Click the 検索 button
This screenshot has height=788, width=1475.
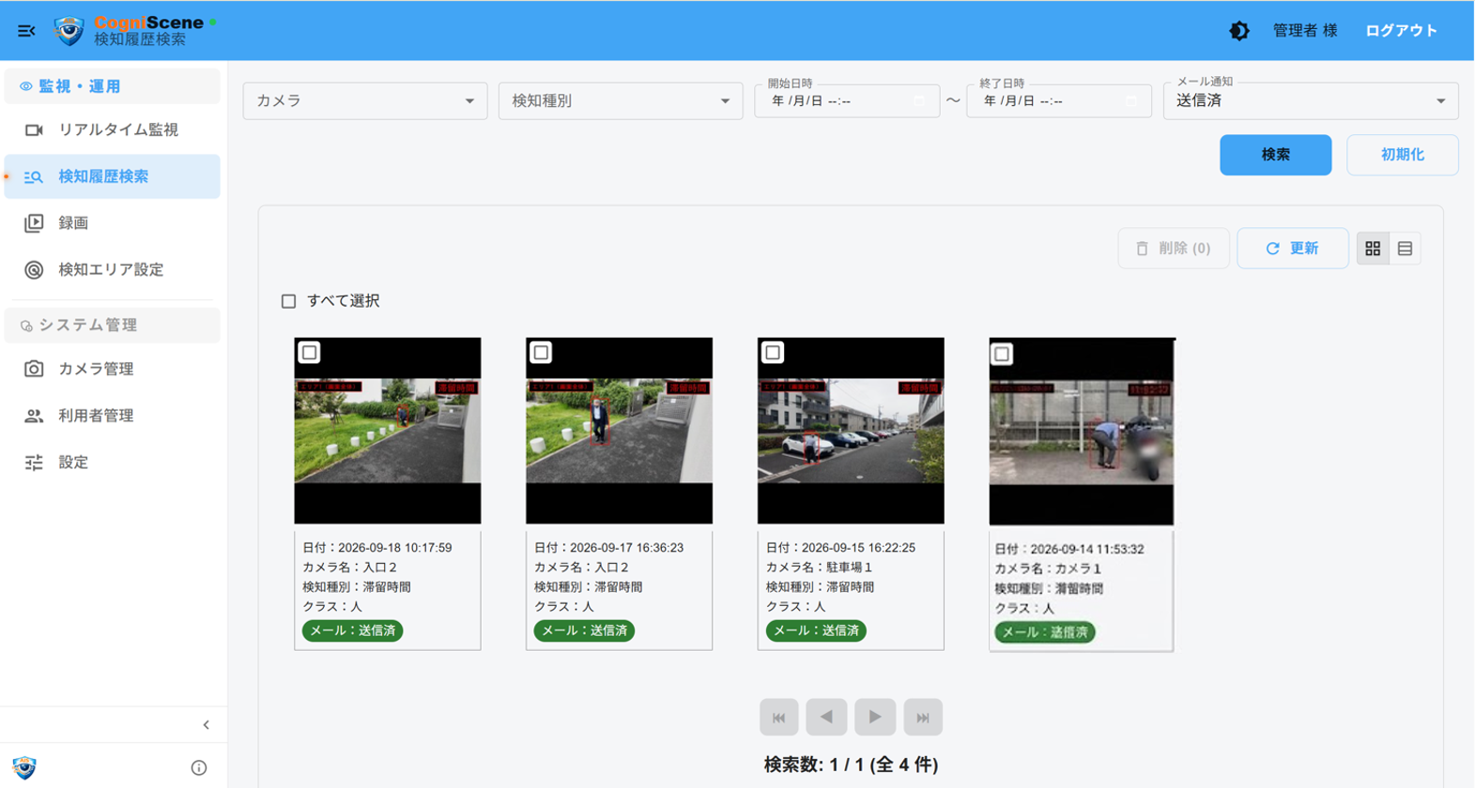click(x=1275, y=155)
